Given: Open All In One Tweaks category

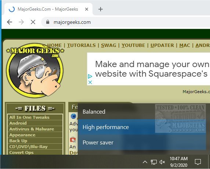Looking at the screenshot, I should (x=35, y=117).
